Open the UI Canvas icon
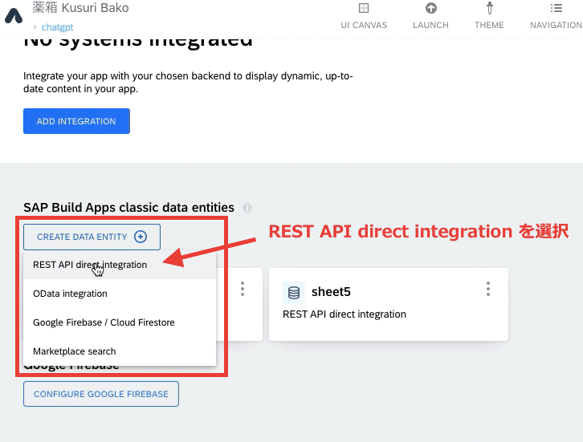Viewport: 583px width, 442px height. click(363, 8)
